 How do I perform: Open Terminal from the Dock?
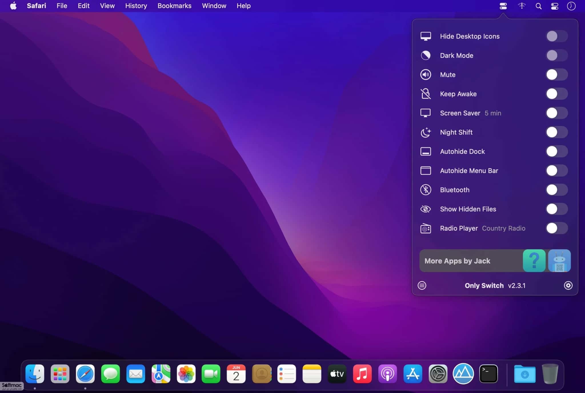pyautogui.click(x=488, y=374)
